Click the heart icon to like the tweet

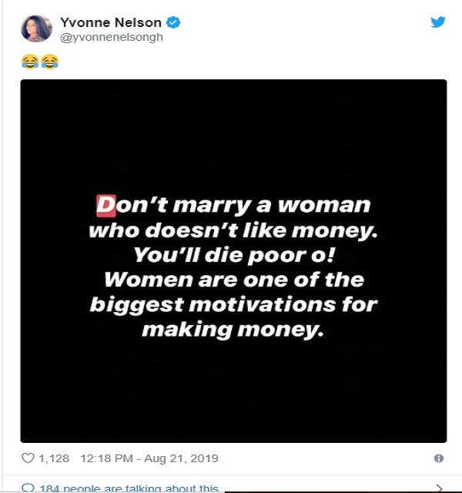click(x=28, y=458)
